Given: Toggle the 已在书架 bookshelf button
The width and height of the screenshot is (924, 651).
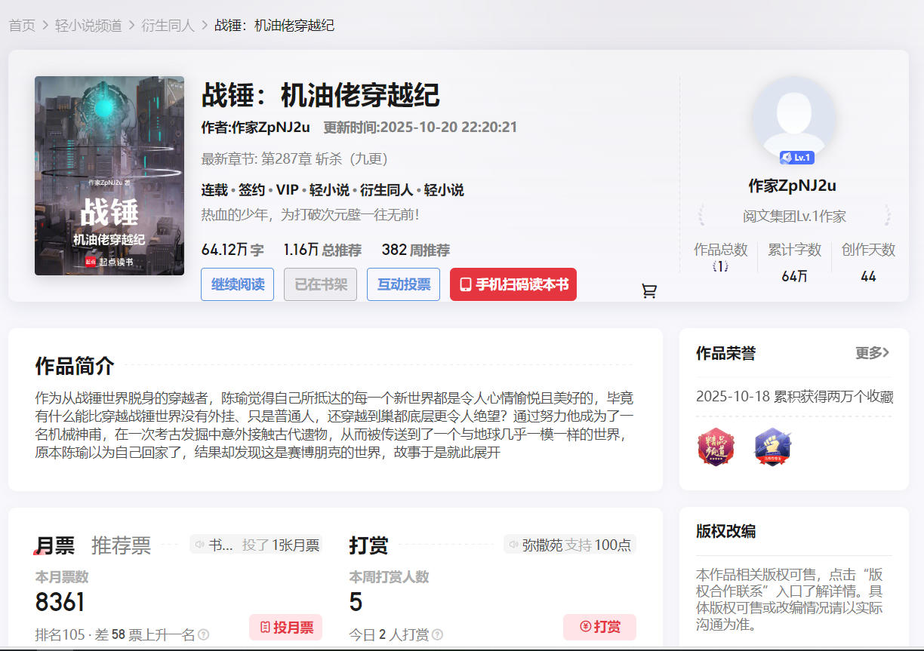Looking at the screenshot, I should 320,284.
